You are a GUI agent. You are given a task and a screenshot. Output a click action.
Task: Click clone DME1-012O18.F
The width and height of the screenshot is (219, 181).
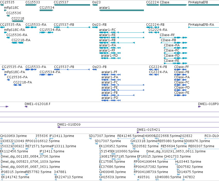(26, 107)
